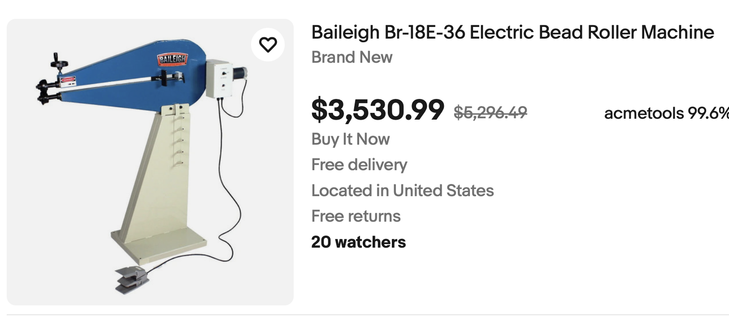Add the bead roller to watchlist with the heart icon
The width and height of the screenshot is (729, 318).
pos(268,45)
